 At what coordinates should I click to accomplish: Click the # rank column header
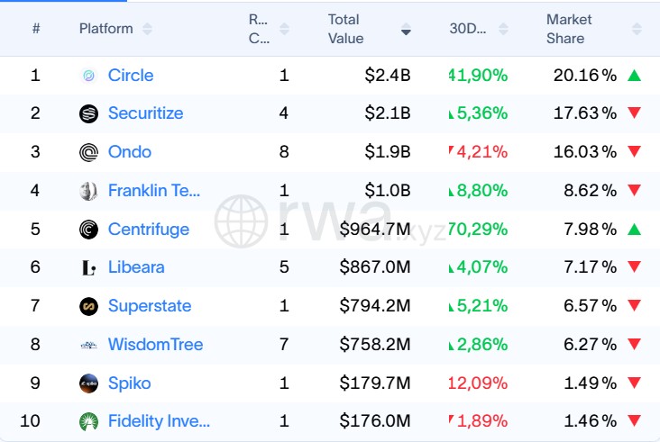click(36, 29)
